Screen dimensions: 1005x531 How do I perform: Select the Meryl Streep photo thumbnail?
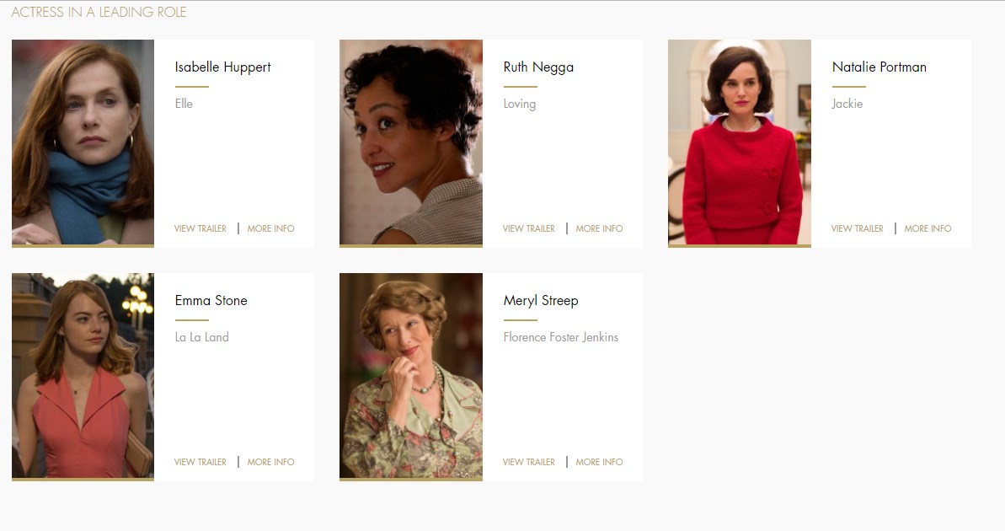(x=411, y=376)
